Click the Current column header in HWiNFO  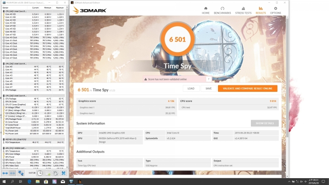coord(35,8)
